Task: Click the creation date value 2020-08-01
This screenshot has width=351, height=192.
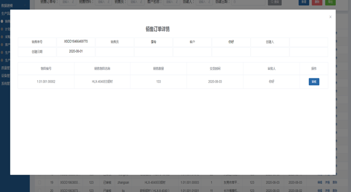Action: click(76, 52)
